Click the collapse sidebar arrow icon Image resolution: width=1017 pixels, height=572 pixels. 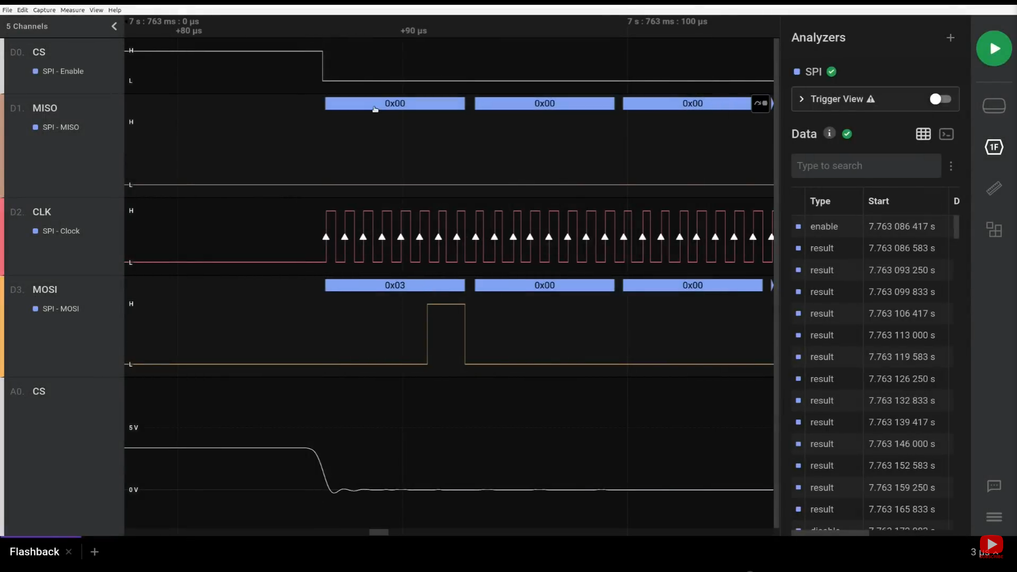pyautogui.click(x=113, y=26)
